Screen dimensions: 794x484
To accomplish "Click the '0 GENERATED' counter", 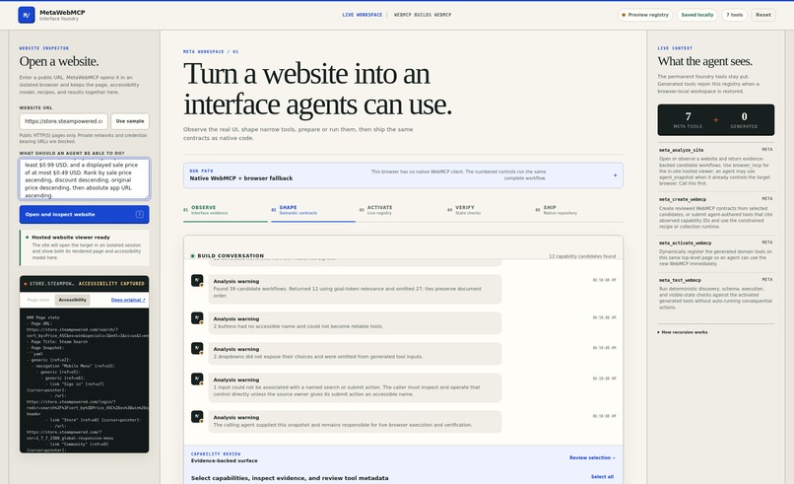I will coord(744,120).
